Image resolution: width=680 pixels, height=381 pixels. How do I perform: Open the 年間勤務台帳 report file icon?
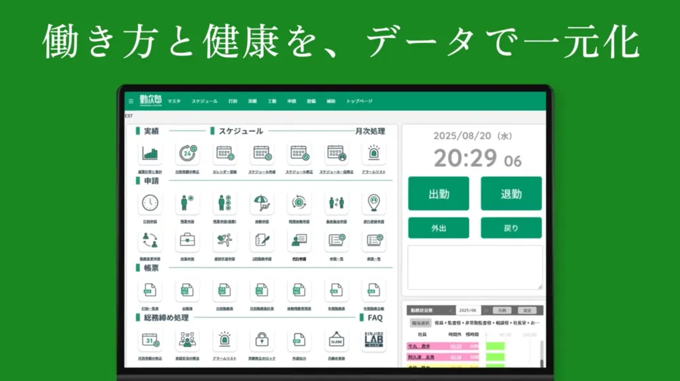[x=374, y=291]
